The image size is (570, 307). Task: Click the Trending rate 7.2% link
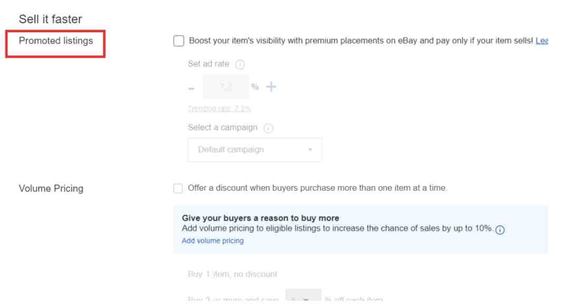(x=219, y=108)
